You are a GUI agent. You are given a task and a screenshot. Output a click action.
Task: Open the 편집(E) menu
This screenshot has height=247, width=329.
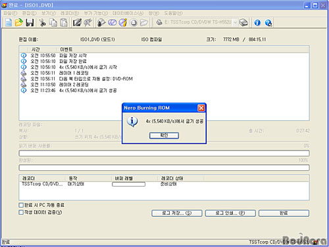click(30, 13)
